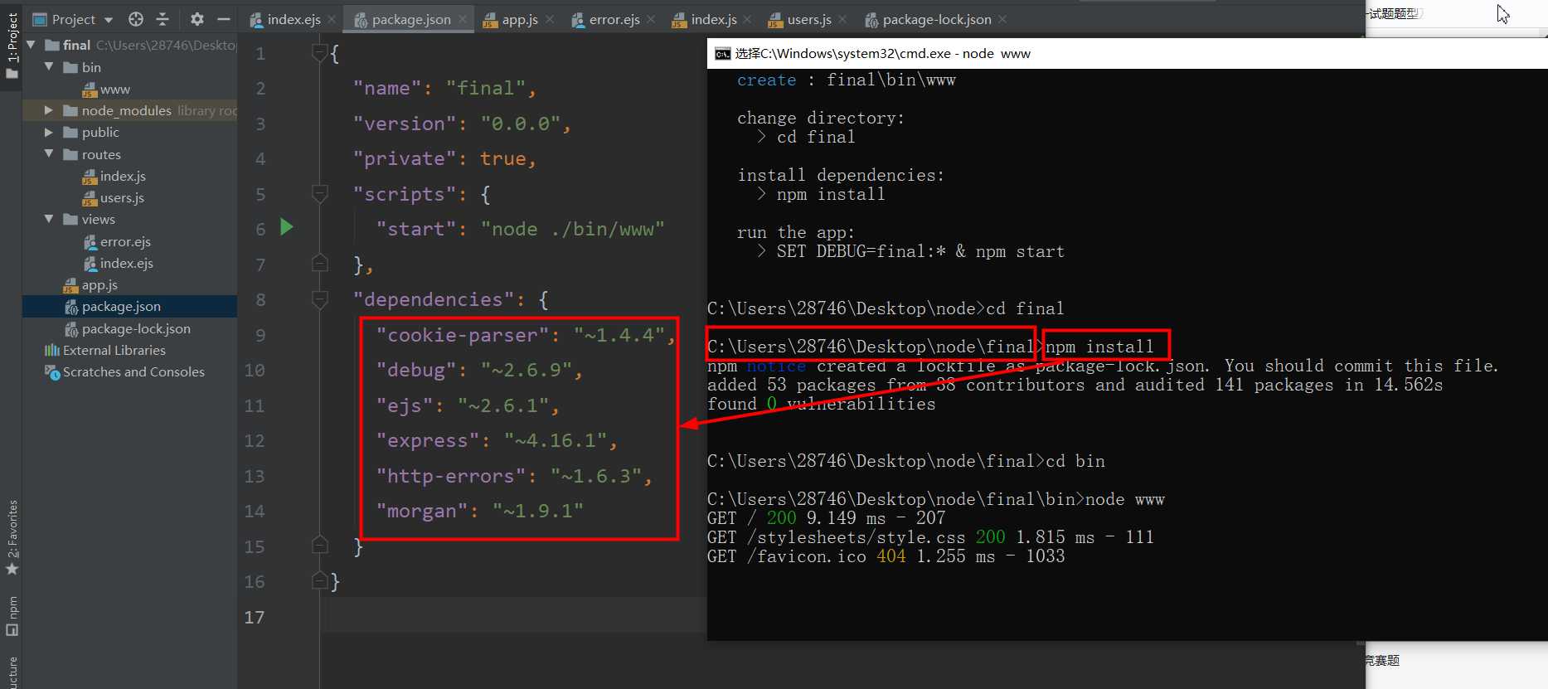This screenshot has height=689, width=1548.
Task: Click the "morgan": "~1.9.1" dependency line
Action: (x=479, y=511)
